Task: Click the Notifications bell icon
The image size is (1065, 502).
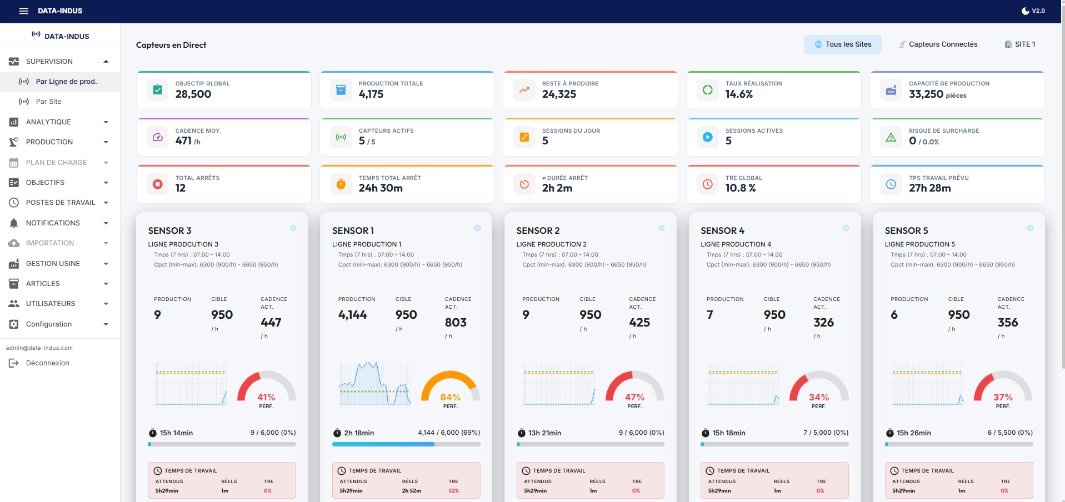Action: [14, 223]
